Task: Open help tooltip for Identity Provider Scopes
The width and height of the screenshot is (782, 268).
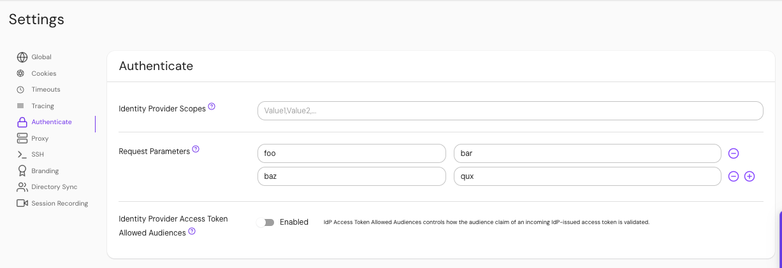Action: tap(212, 106)
